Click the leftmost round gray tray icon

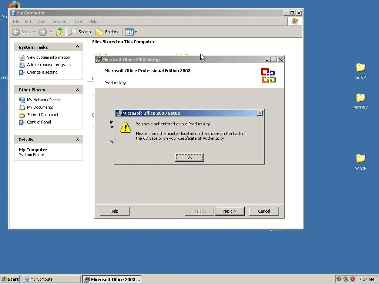coord(339,279)
